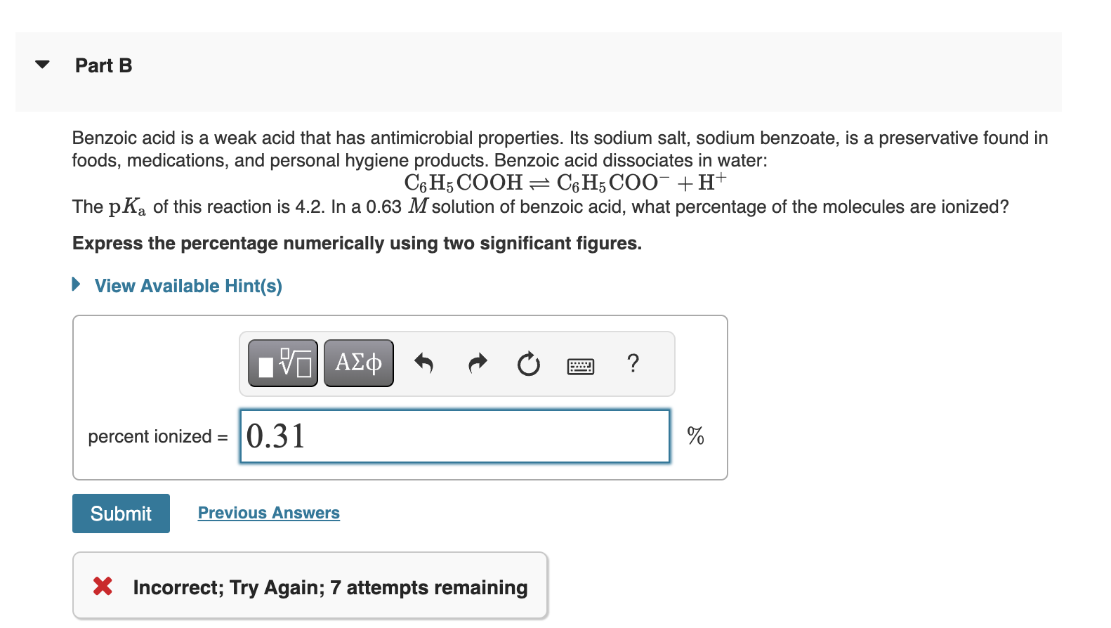The image size is (1111, 628).
Task: Undo the last answer edit
Action: [424, 363]
